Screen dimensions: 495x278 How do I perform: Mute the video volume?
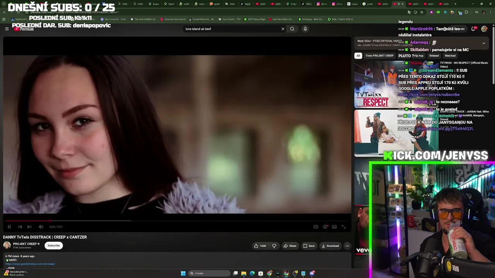click(41, 227)
